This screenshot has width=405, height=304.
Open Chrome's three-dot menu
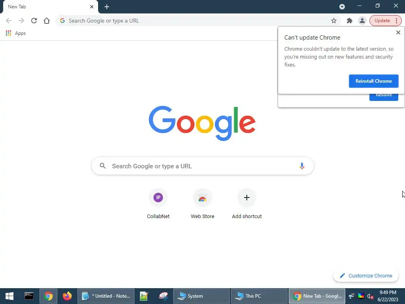coord(396,21)
